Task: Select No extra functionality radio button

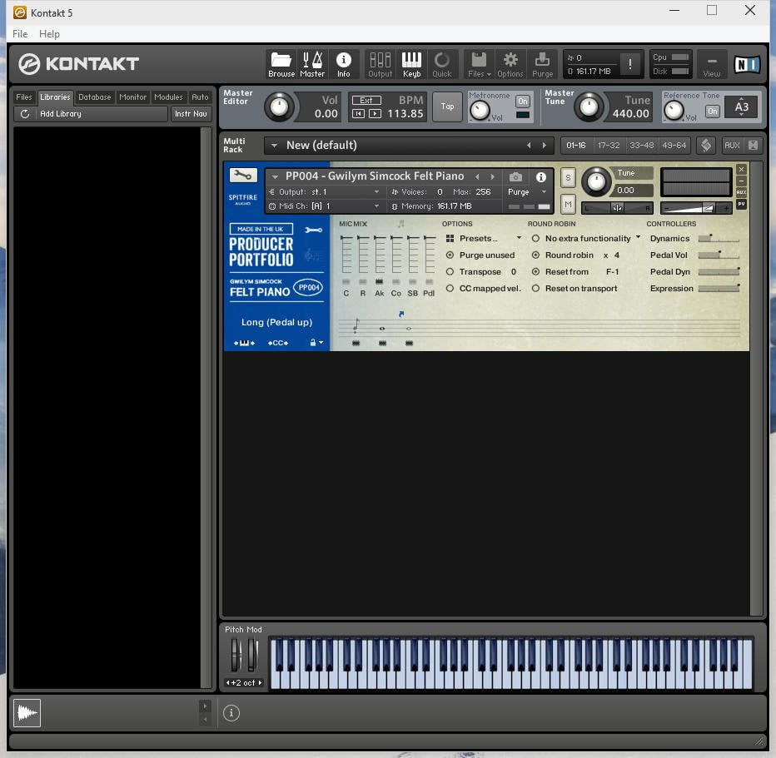Action: [535, 238]
